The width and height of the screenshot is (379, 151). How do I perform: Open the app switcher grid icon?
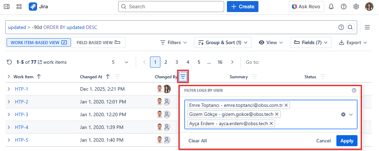19,7
